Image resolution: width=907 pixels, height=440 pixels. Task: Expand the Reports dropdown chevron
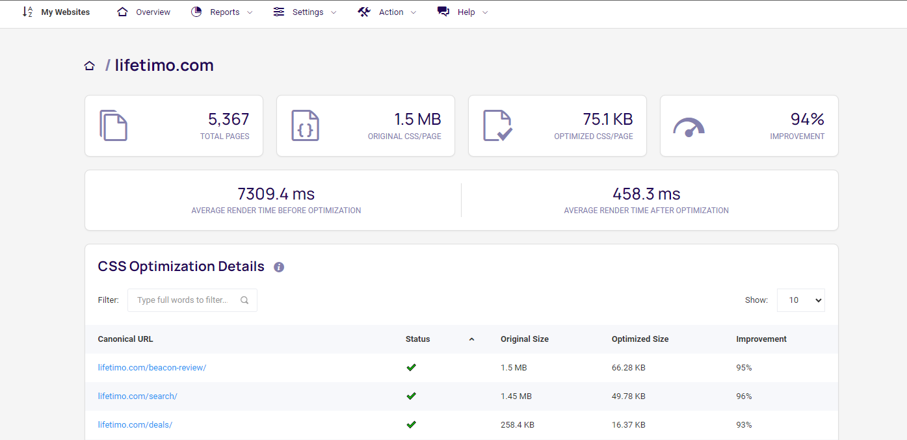coord(250,12)
